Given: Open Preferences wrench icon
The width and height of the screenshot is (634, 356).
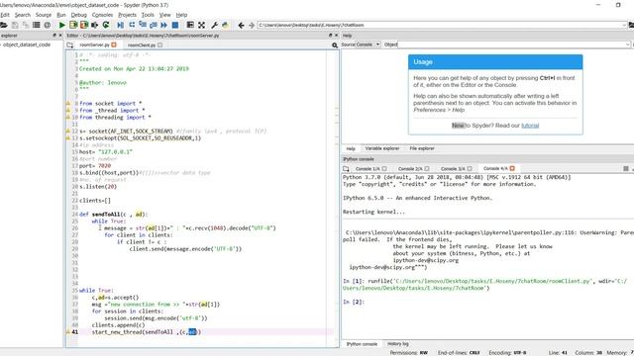Looking at the screenshot, I should click(215, 25).
